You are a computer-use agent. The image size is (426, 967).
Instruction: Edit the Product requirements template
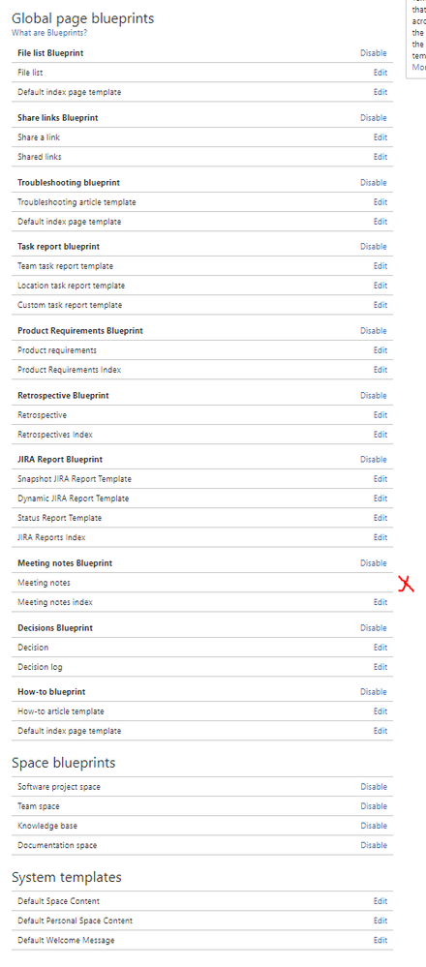pyautogui.click(x=380, y=350)
